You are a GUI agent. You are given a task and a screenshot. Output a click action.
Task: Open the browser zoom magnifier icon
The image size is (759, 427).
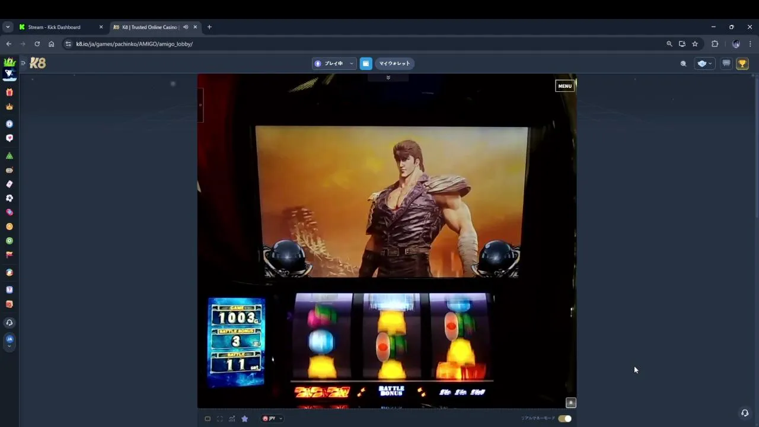pos(669,44)
